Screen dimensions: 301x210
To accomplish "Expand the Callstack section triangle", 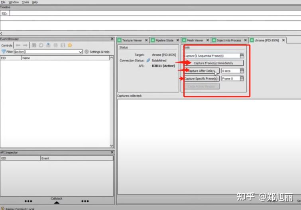I will [57, 202].
